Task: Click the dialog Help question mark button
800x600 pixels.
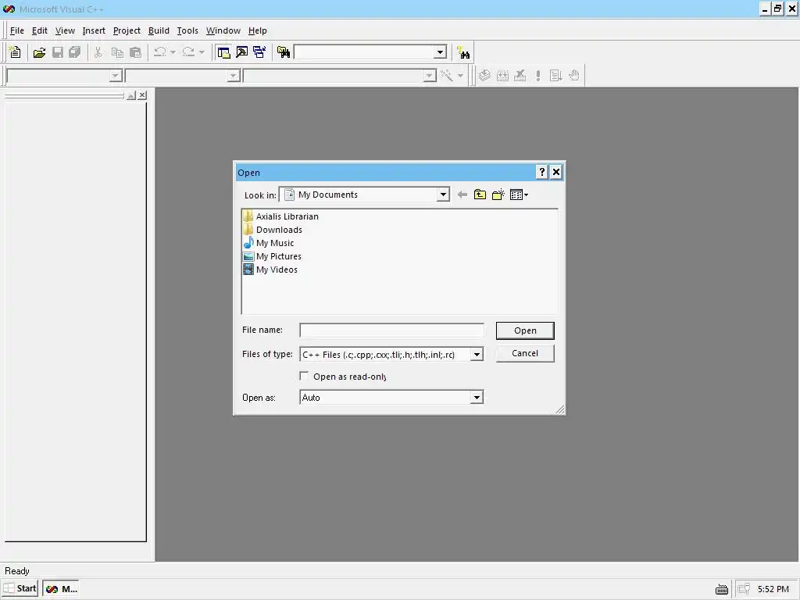Action: tap(542, 173)
